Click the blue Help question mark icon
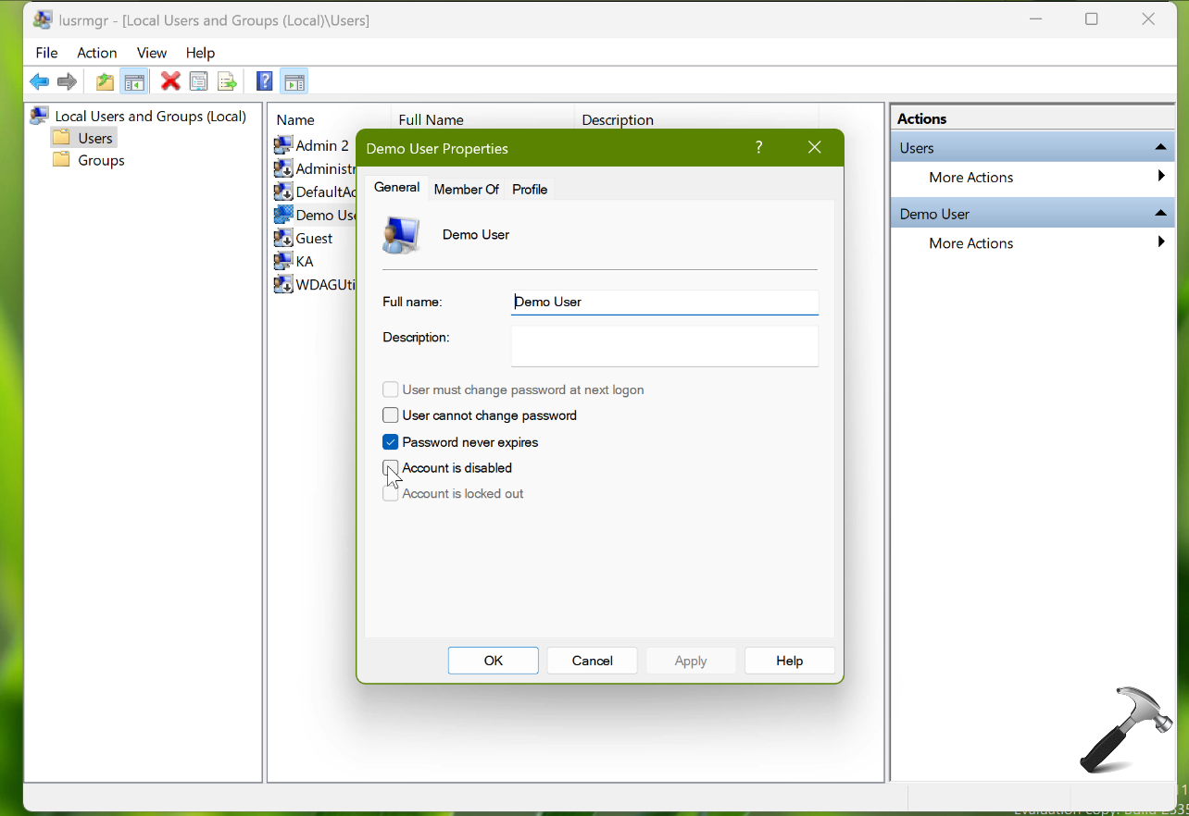Screen dimensions: 1189x816 point(265,82)
